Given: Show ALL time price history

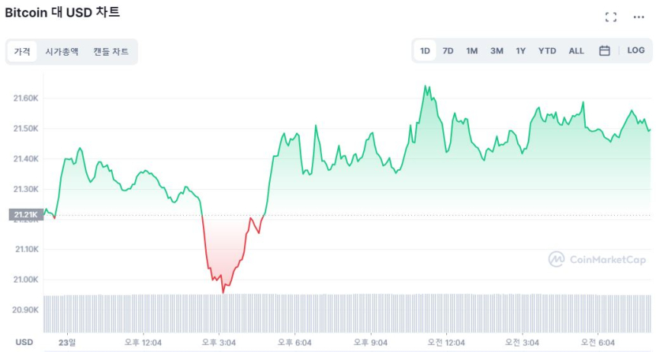Looking at the screenshot, I should 576,51.
